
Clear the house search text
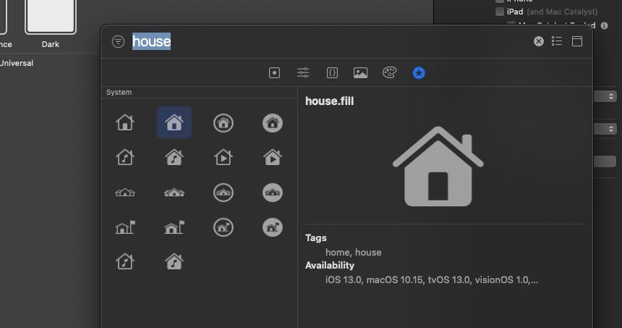pos(538,41)
